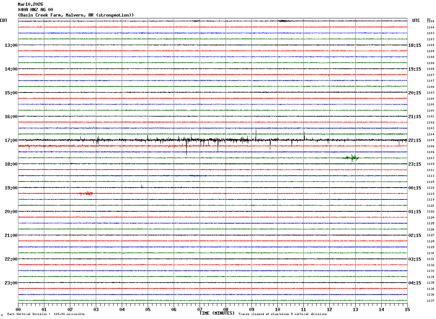Click the green seismic burst near minute 13

click(352, 158)
